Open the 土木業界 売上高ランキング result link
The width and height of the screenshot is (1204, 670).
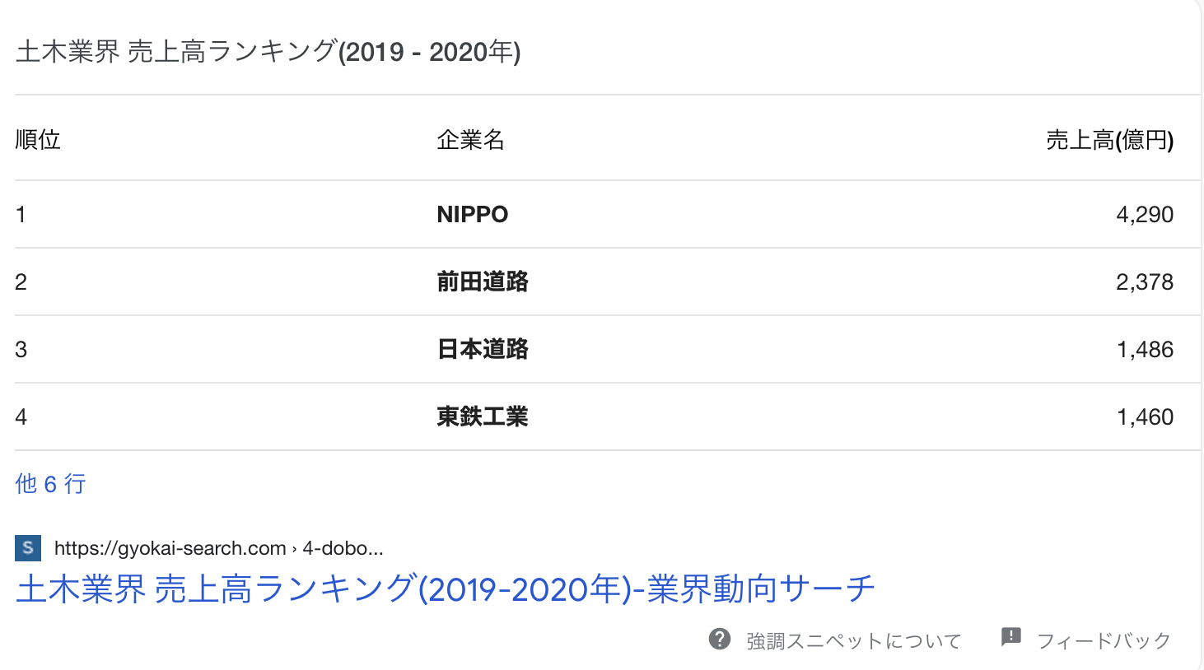[446, 589]
